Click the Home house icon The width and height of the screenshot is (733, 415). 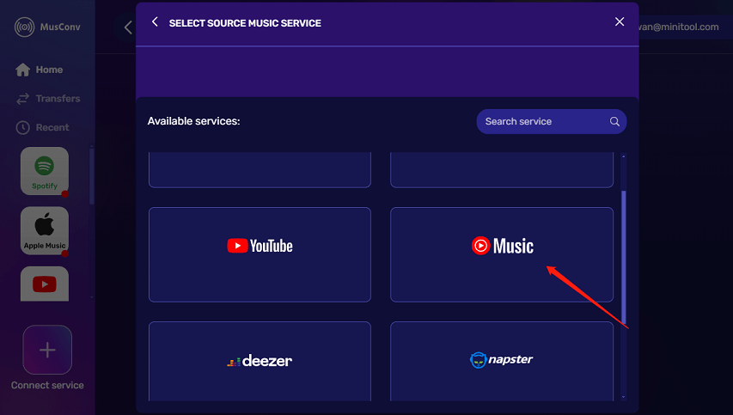point(22,70)
